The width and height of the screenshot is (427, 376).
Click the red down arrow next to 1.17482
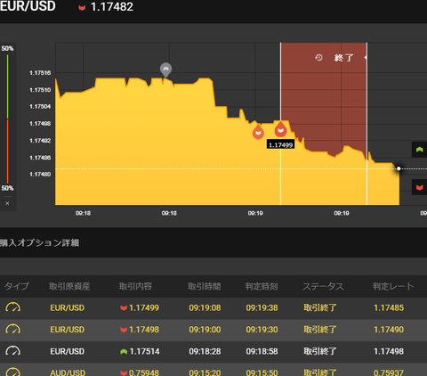[82, 8]
